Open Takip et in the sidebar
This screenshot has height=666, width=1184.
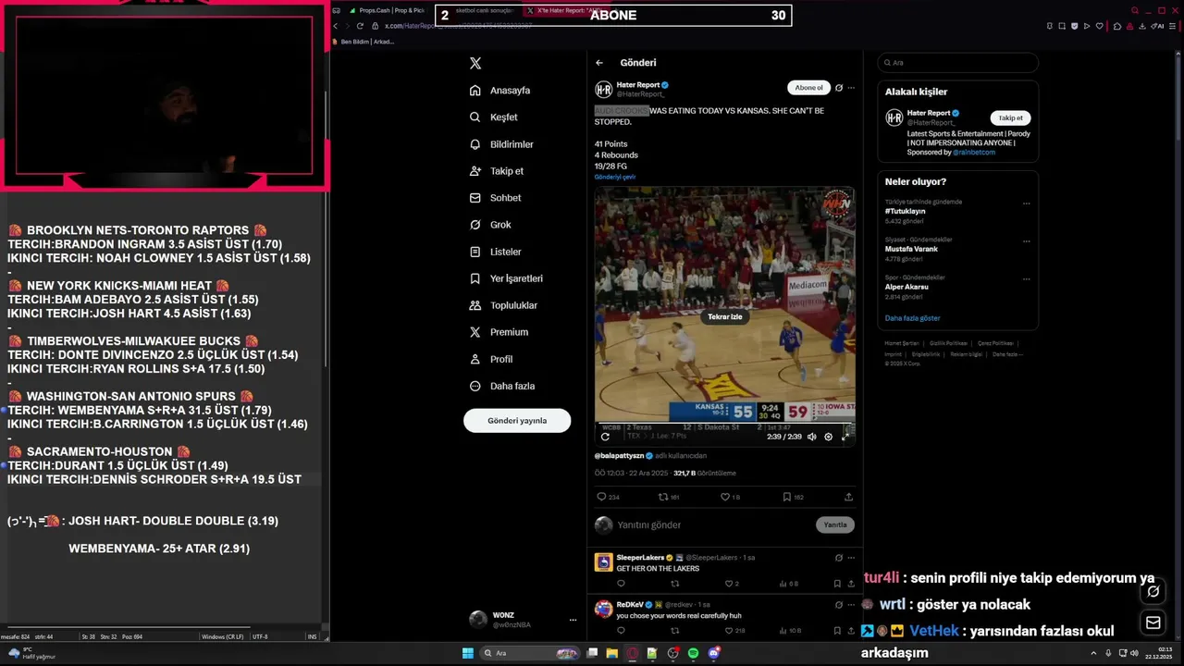click(496, 171)
